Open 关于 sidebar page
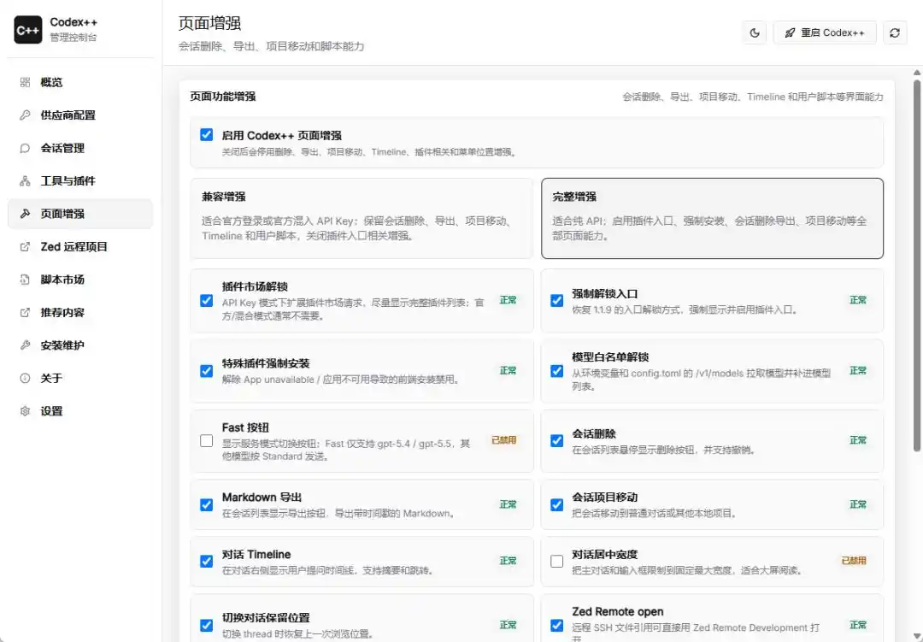This screenshot has width=923, height=642. [x=80, y=378]
